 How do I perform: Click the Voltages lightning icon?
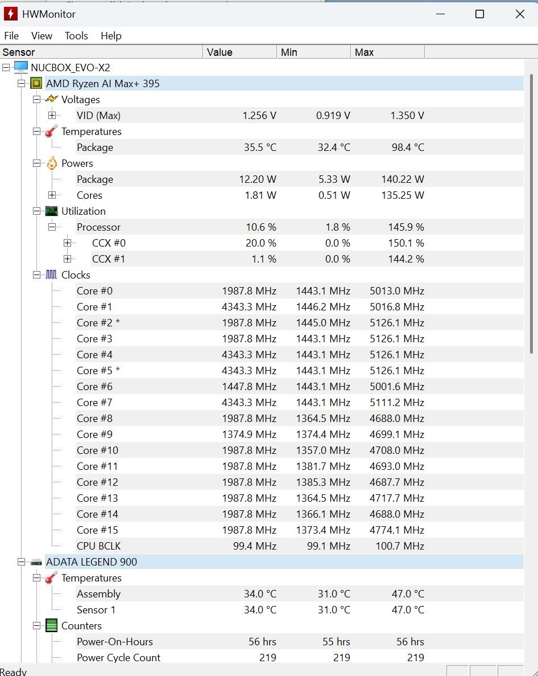[51, 99]
